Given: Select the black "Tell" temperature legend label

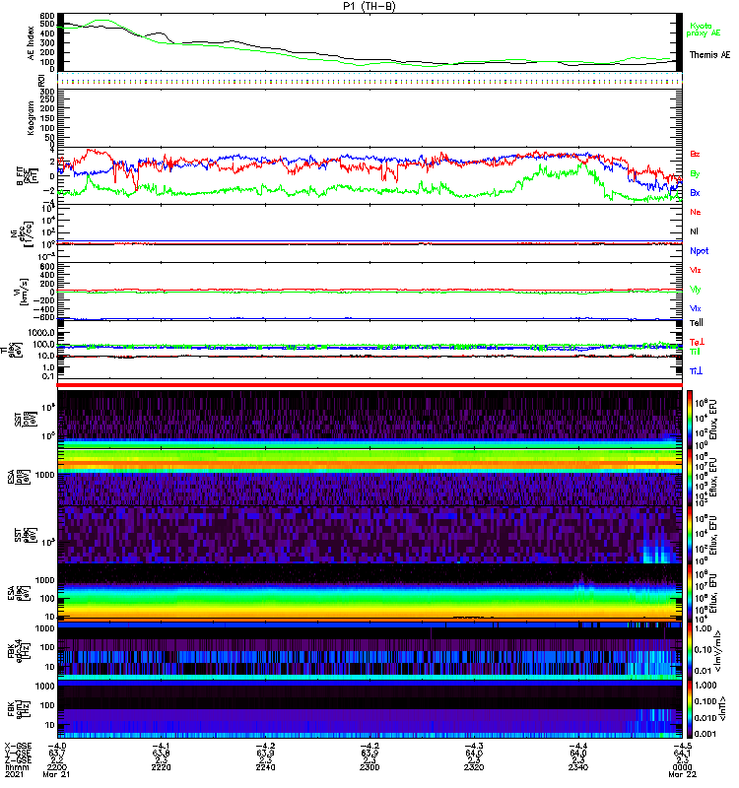Looking at the screenshot, I should (x=696, y=323).
